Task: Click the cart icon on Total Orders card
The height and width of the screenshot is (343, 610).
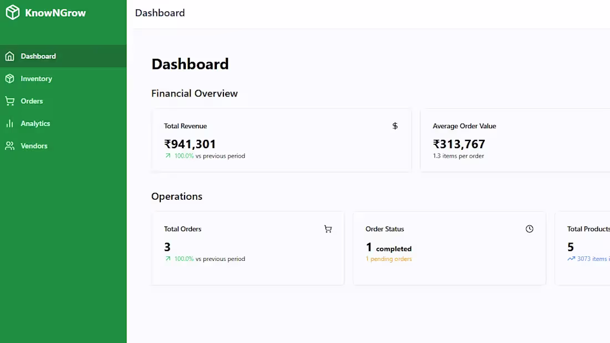Action: click(x=328, y=229)
